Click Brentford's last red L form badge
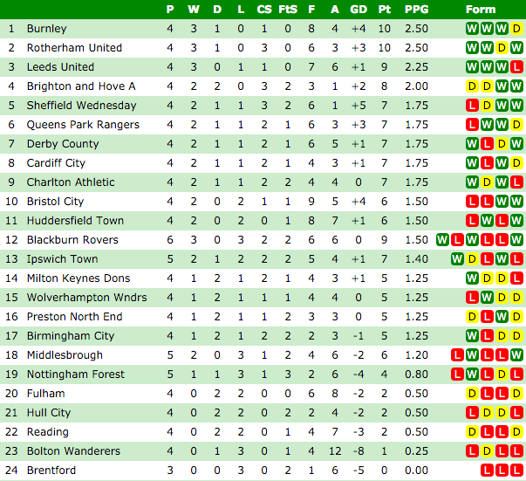The image size is (526, 481). pos(516,471)
